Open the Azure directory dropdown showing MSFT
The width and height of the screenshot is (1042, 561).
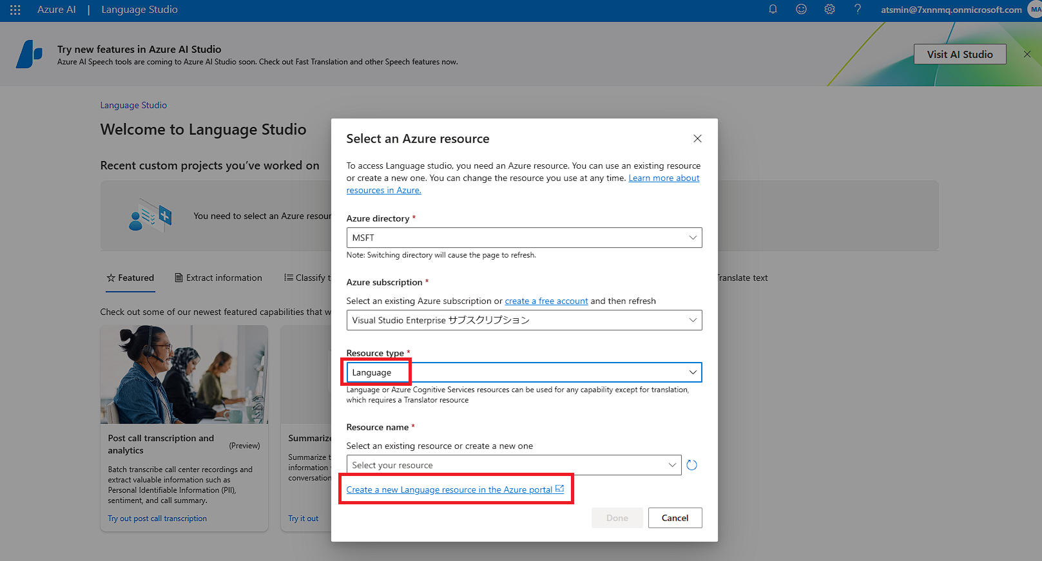tap(524, 238)
